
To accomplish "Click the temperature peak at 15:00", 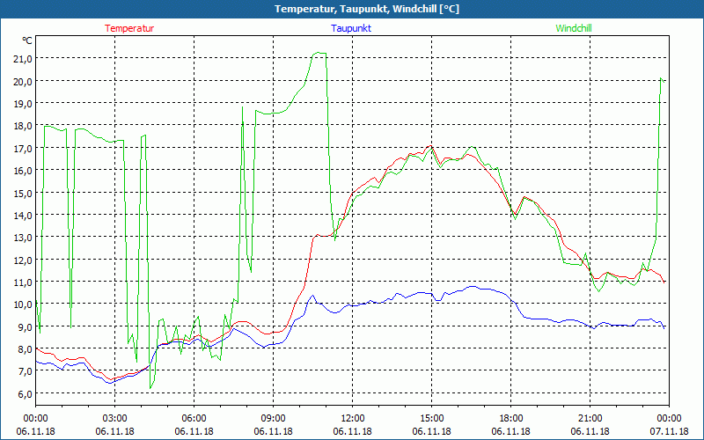I will tap(430, 146).
